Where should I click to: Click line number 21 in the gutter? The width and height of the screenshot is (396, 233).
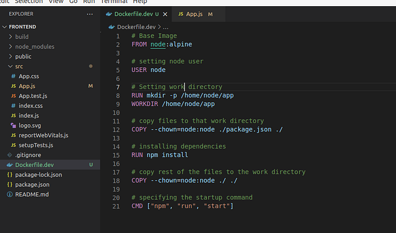click(x=116, y=206)
